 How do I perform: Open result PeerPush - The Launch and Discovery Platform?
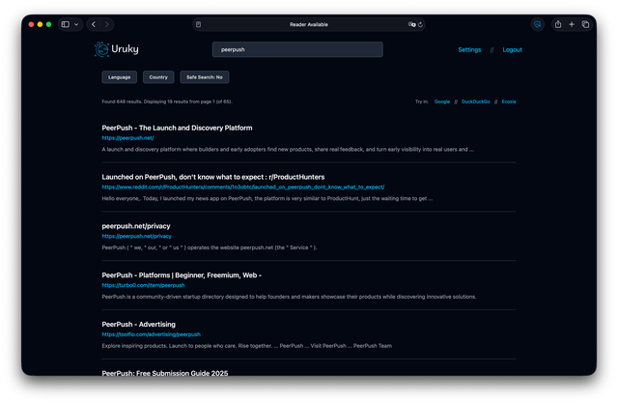(177, 128)
